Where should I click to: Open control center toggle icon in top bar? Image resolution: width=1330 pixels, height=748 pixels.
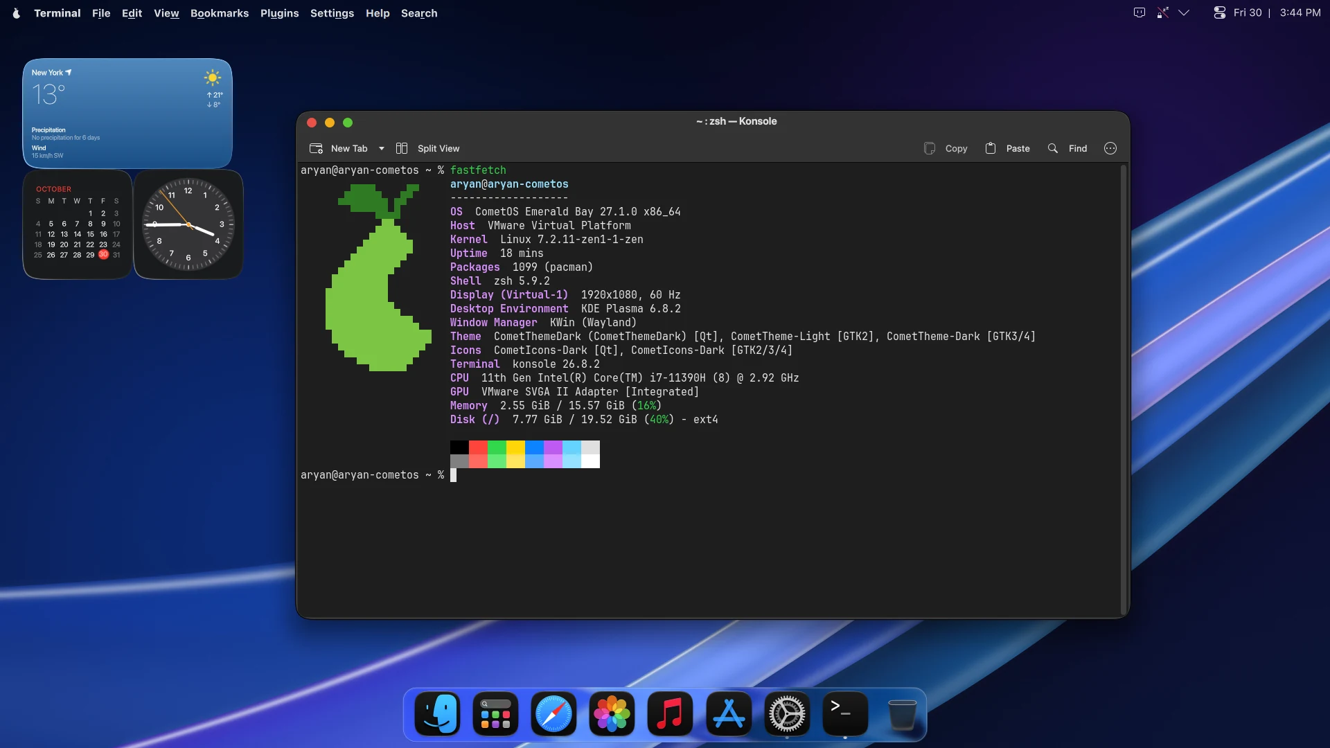coord(1220,12)
